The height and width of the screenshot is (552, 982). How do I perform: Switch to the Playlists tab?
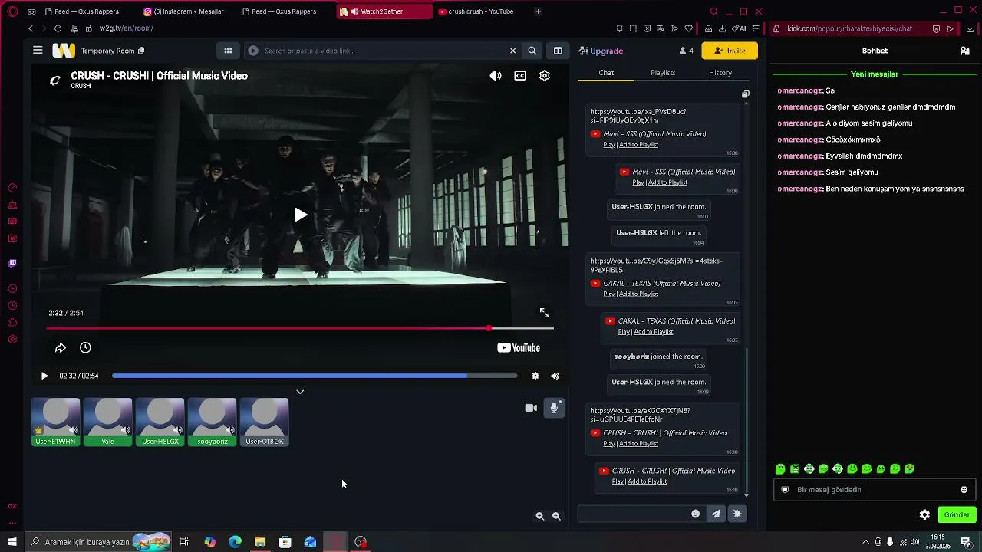point(663,73)
